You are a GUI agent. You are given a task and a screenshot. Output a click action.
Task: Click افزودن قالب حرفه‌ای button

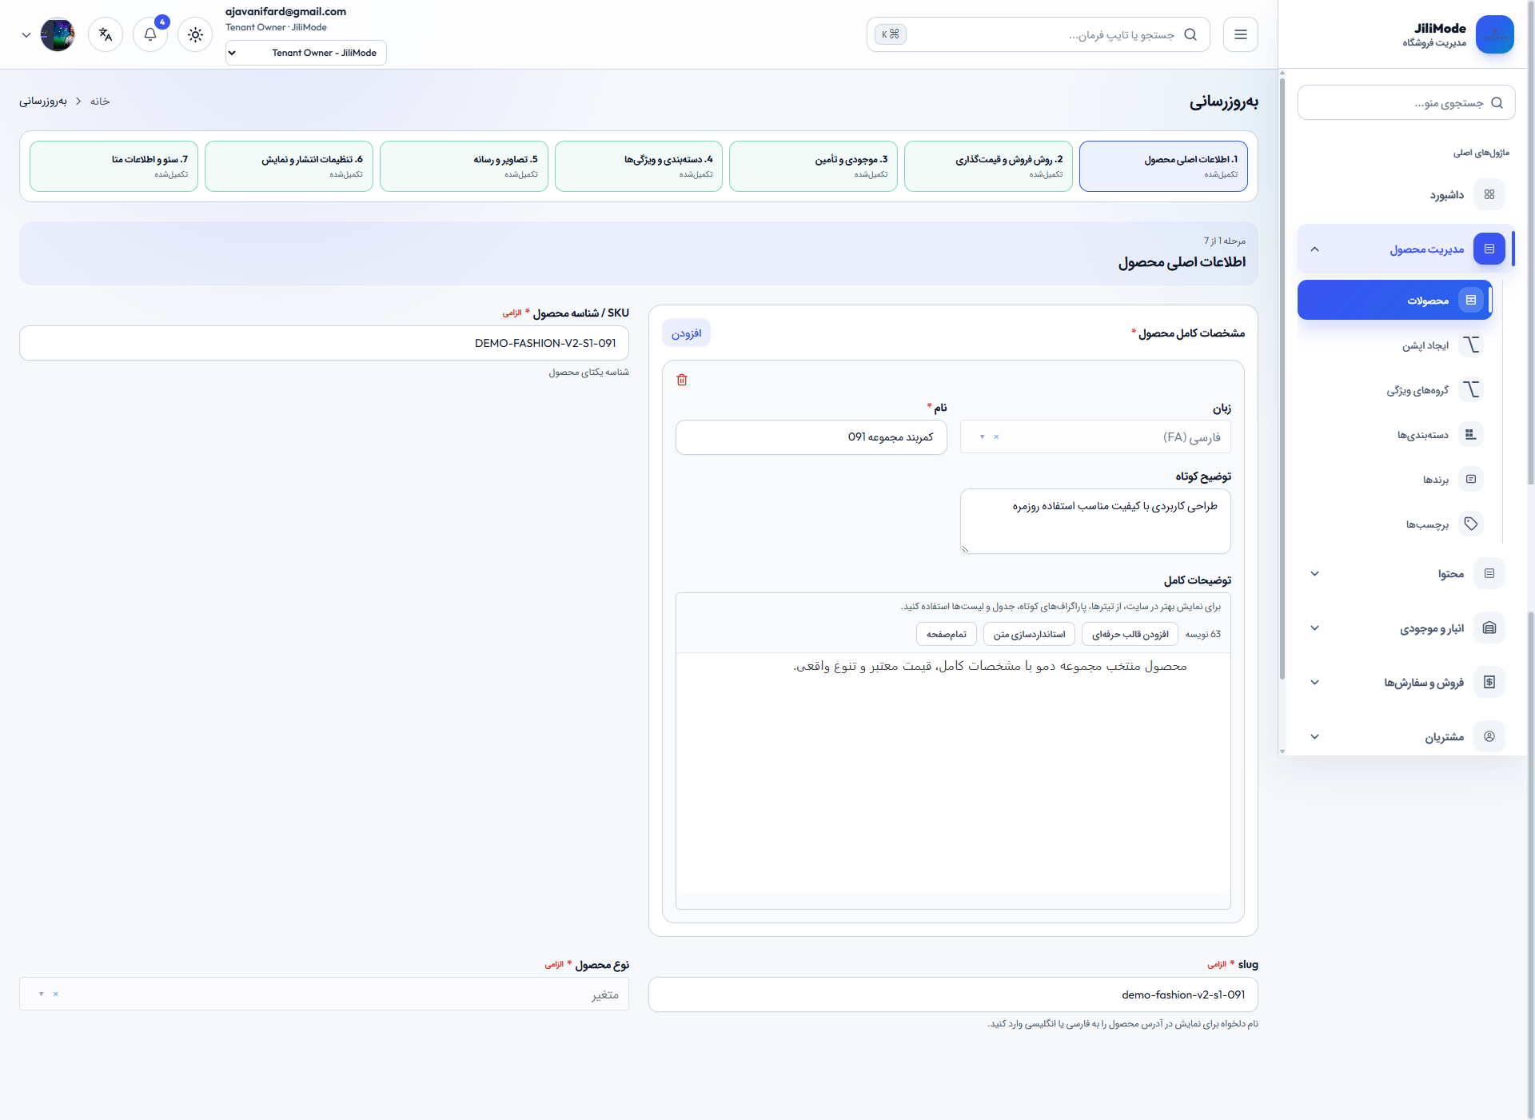click(1130, 634)
